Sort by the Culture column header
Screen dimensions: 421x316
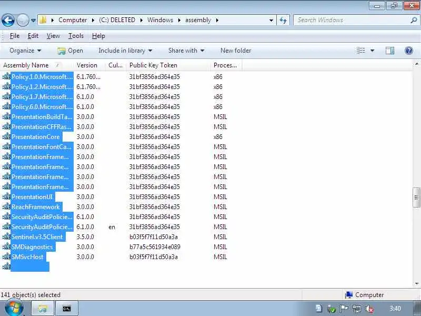tap(115, 65)
